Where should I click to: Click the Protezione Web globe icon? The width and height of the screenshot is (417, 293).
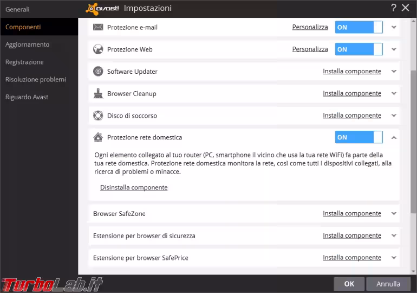98,49
